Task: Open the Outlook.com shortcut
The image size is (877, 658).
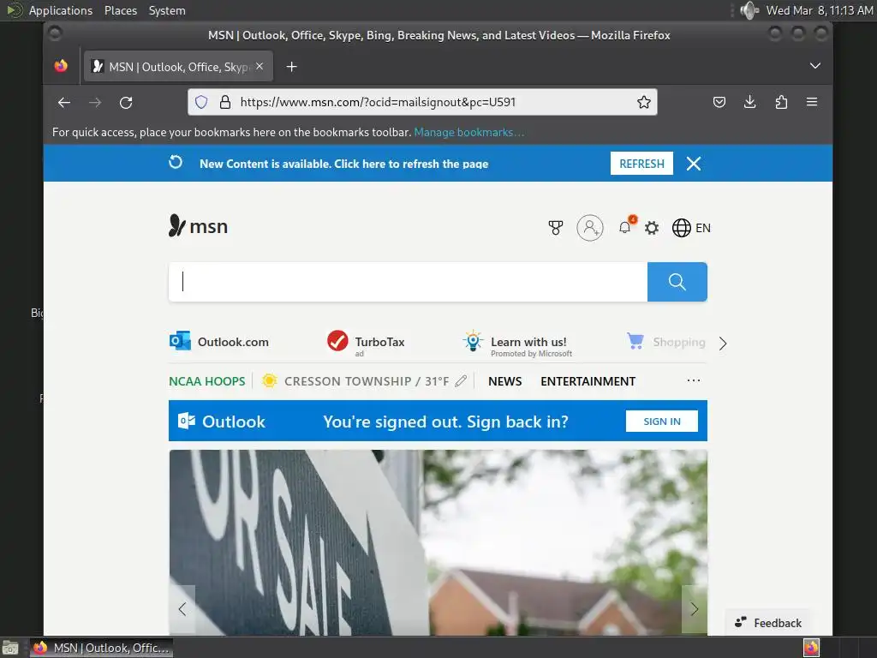Action: pos(219,341)
